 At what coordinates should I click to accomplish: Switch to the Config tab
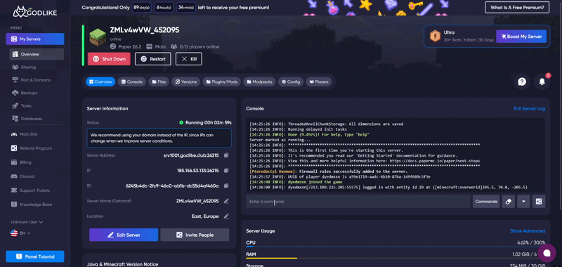point(291,82)
